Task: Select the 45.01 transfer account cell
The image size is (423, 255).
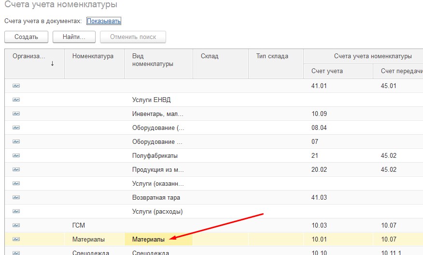Action: (398, 86)
